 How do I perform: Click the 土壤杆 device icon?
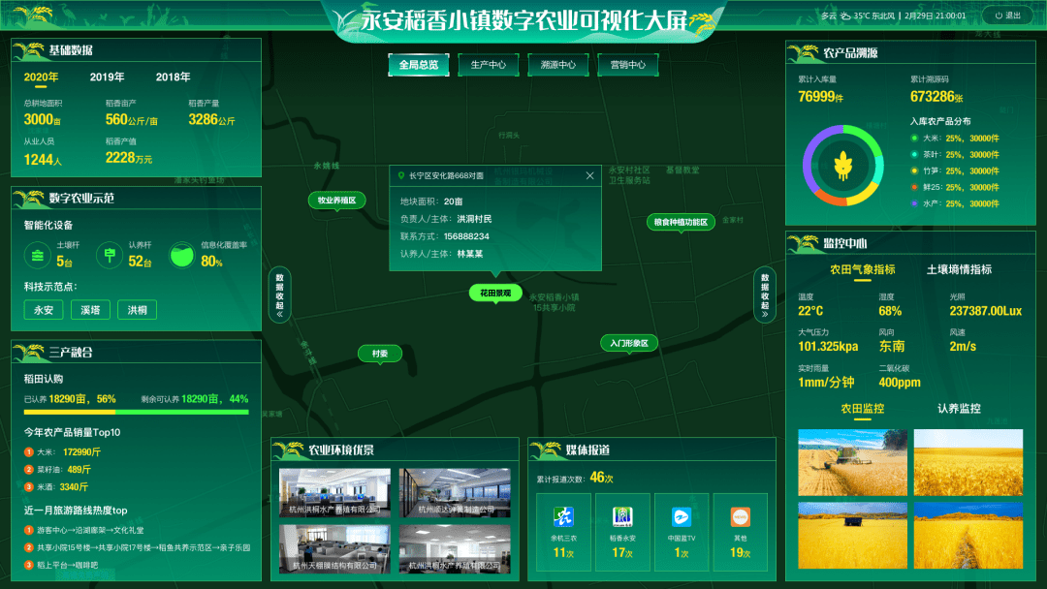[38, 256]
